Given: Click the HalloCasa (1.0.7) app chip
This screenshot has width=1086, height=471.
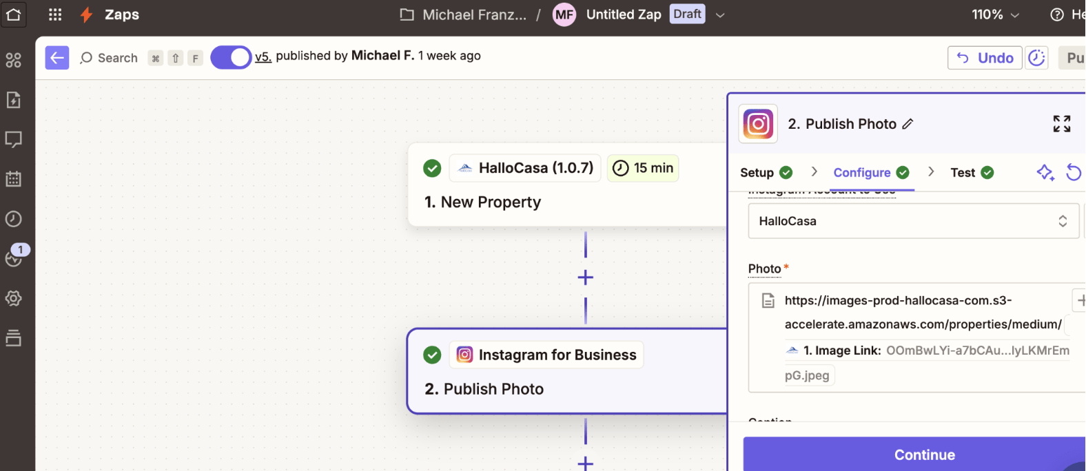Looking at the screenshot, I should click(x=525, y=168).
